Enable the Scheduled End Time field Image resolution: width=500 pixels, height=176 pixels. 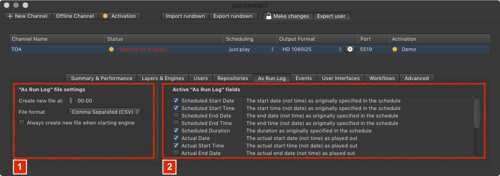176,123
